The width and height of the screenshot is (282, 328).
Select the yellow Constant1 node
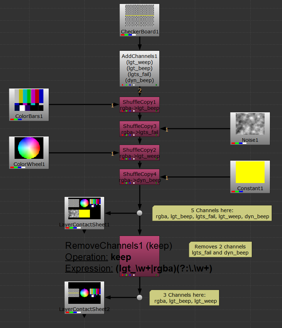(250, 177)
